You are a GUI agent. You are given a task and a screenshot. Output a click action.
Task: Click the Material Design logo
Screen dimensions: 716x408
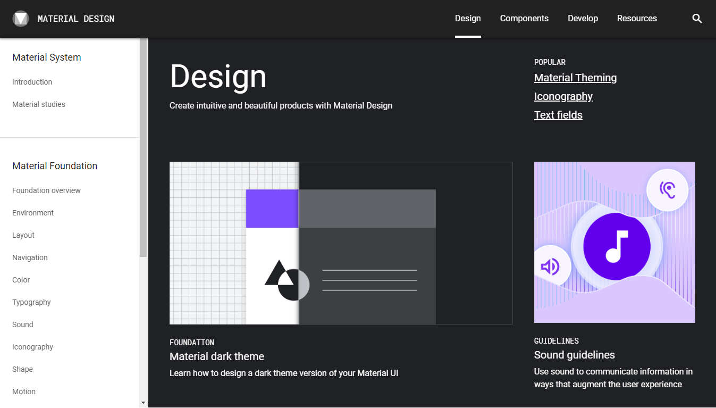coord(21,18)
